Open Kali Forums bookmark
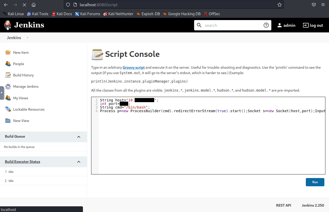329x212 pixels. tap(88, 14)
